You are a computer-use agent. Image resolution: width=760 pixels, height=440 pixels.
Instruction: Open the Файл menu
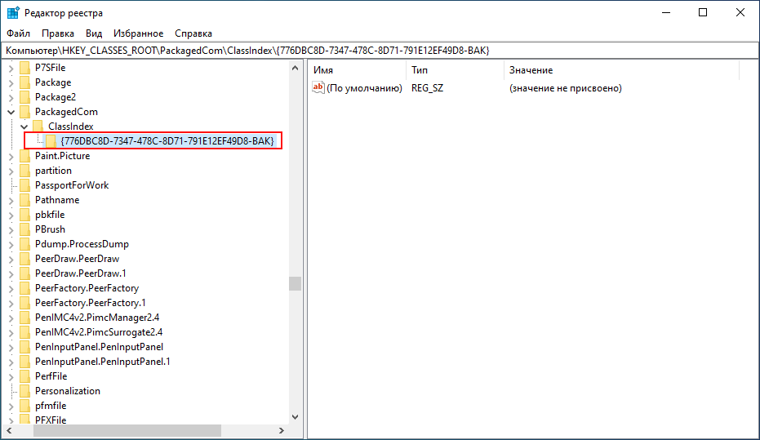point(19,33)
